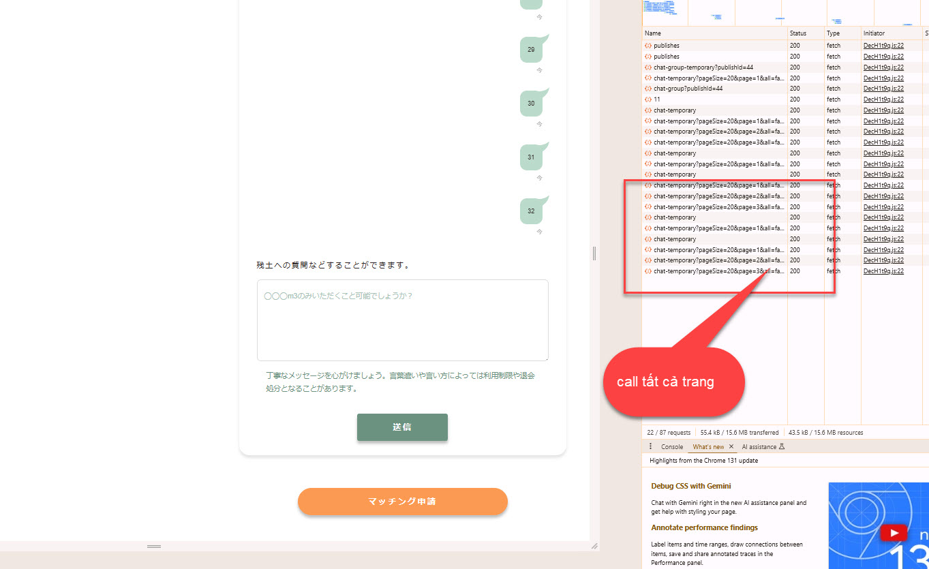929x569 pixels.
Task: Select the message bubble labeled 30
Action: click(532, 104)
